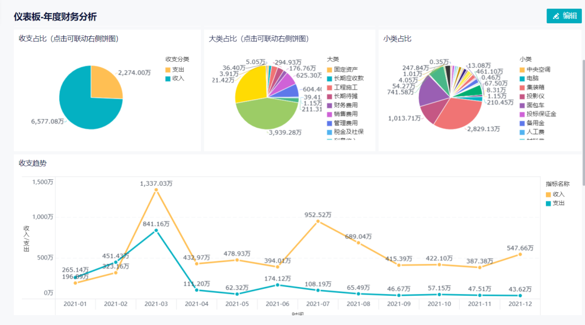Click the 中央空调 legend entry in 小类
The image size is (585, 325).
coord(538,70)
